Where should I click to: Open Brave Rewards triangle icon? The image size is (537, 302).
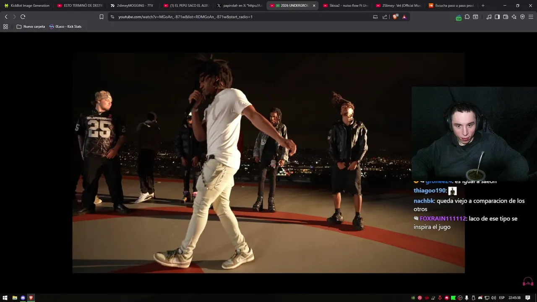(404, 17)
